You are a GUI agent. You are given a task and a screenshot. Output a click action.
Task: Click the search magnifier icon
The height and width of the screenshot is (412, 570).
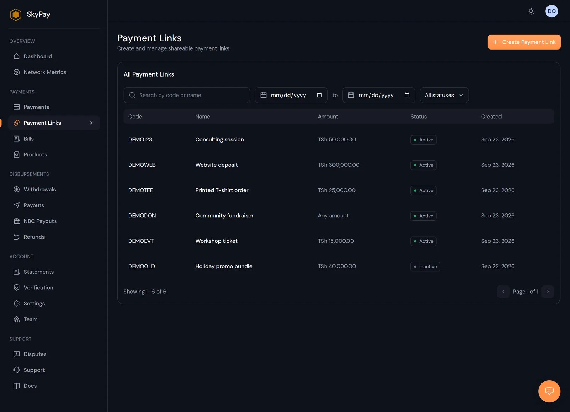[132, 95]
